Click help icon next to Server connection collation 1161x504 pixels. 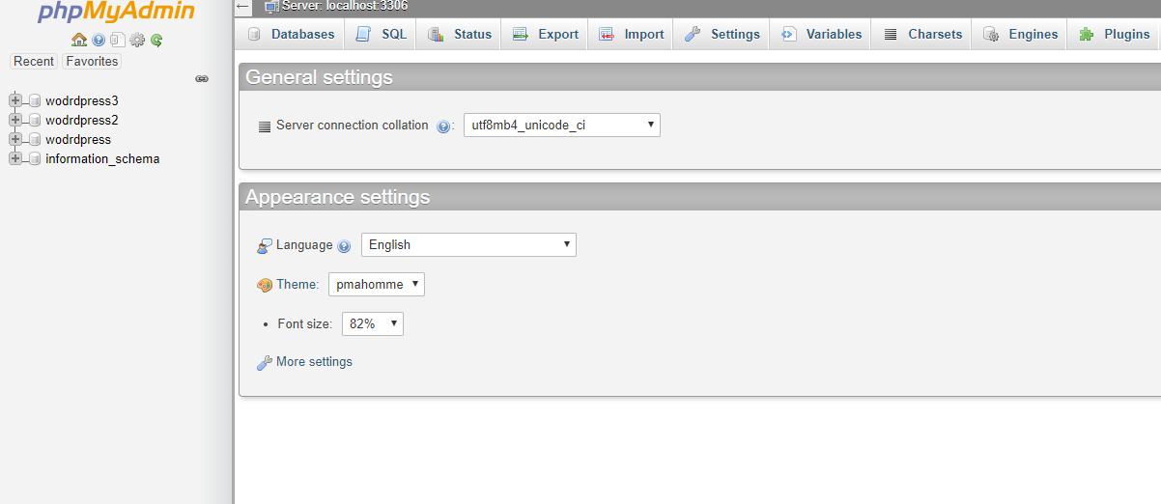pos(443,126)
